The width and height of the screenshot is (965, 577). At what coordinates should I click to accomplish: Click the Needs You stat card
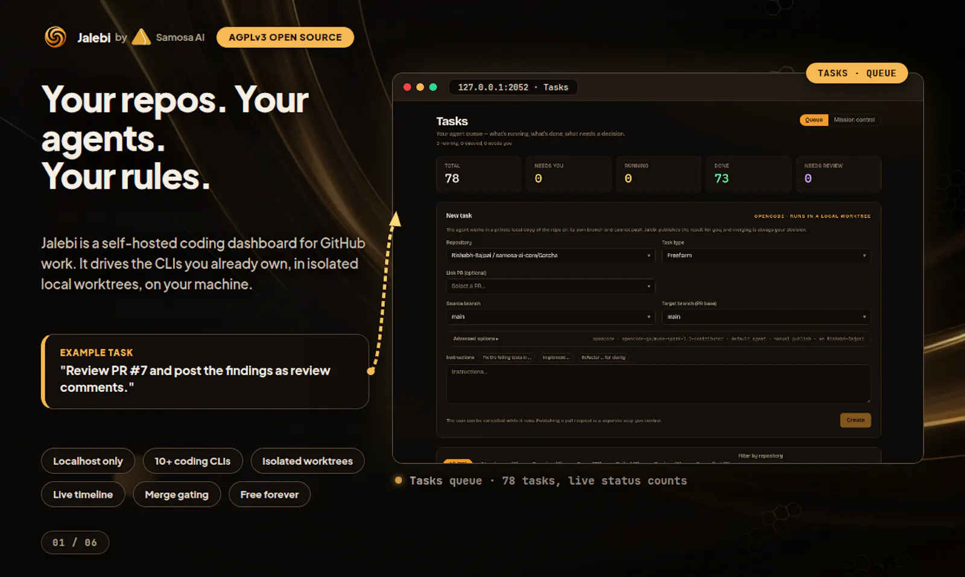[569, 174]
